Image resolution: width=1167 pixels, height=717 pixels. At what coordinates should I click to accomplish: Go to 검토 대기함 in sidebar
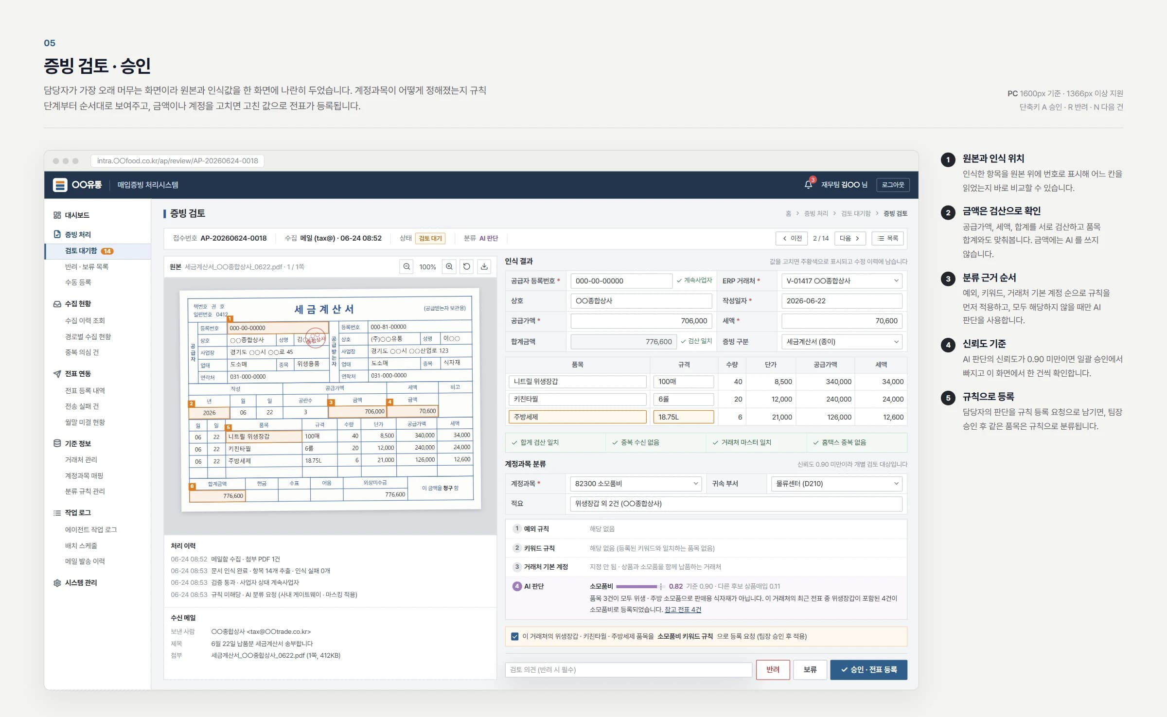pos(97,251)
